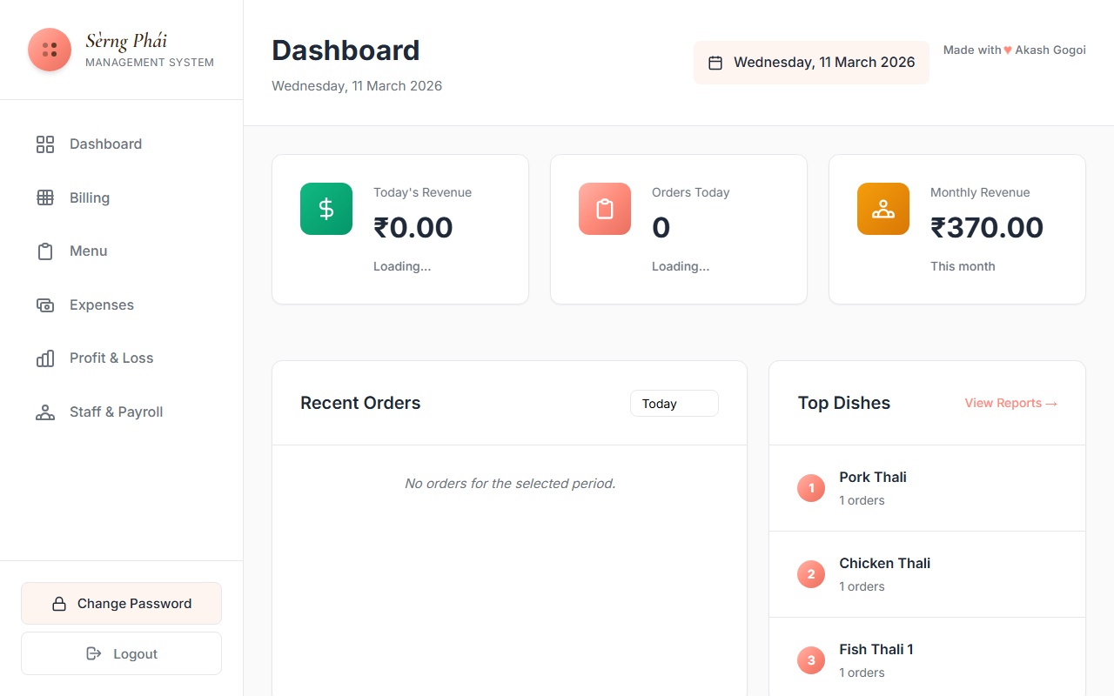Click the lock icon on Change Password

(x=58, y=603)
